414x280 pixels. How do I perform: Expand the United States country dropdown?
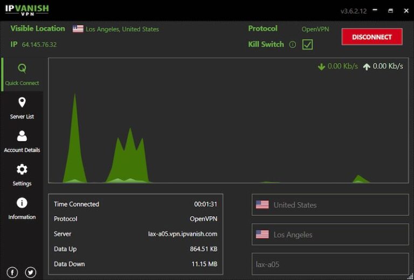(330, 205)
